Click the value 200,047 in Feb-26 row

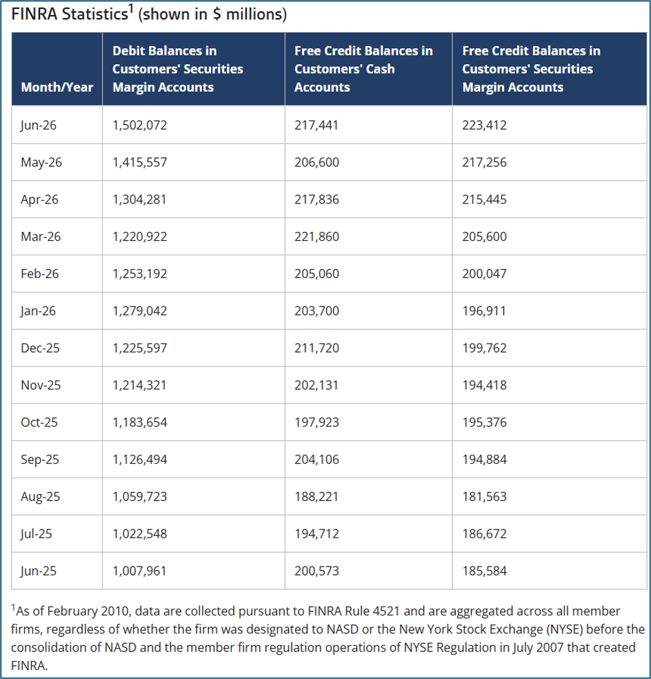(x=484, y=274)
